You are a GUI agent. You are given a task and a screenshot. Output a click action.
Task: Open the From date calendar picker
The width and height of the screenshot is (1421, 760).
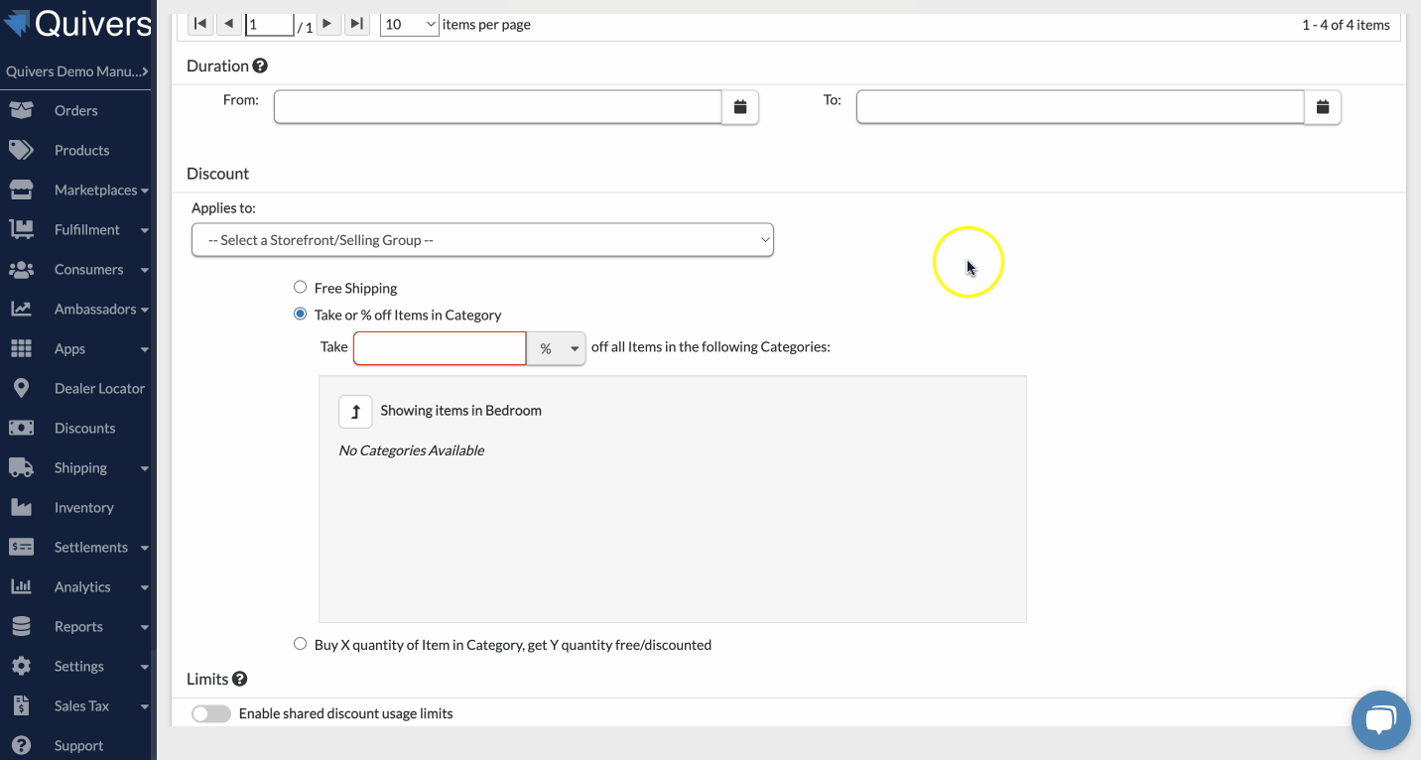740,107
